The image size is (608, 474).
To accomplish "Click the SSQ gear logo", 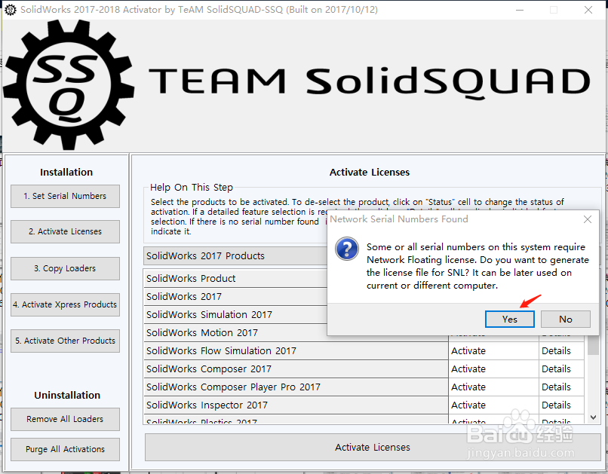I will 69,85.
